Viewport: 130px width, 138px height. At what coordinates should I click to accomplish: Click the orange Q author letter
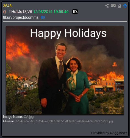tap(4, 12)
